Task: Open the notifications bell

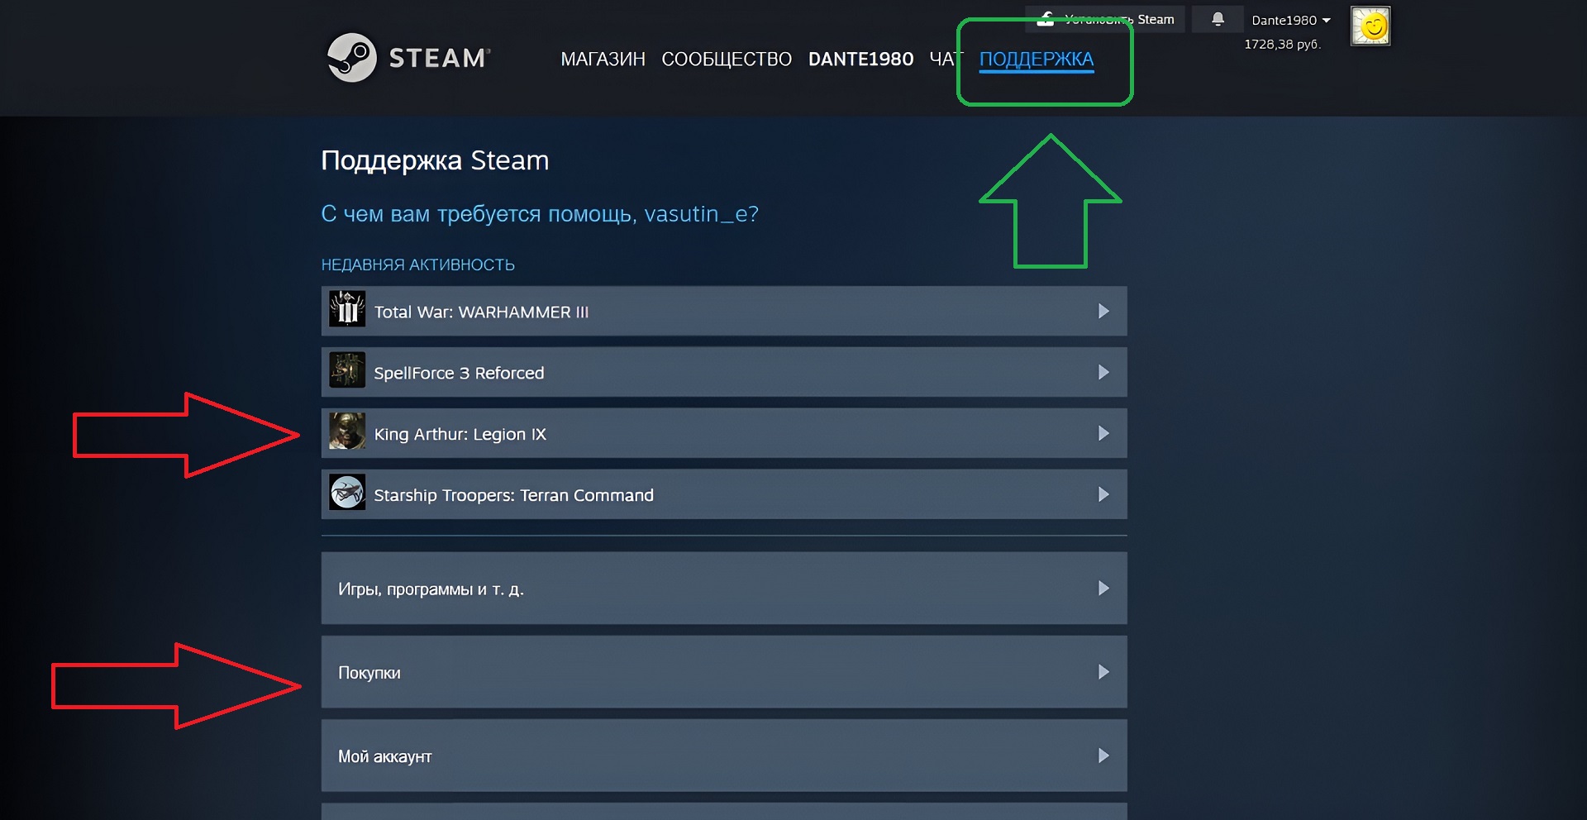Action: coord(1218,19)
